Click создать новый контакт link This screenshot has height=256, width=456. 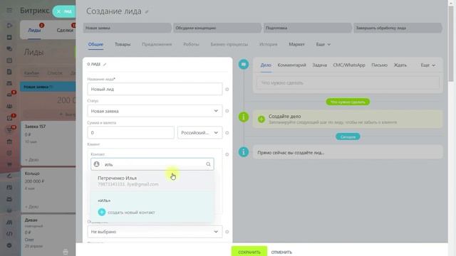(131, 213)
